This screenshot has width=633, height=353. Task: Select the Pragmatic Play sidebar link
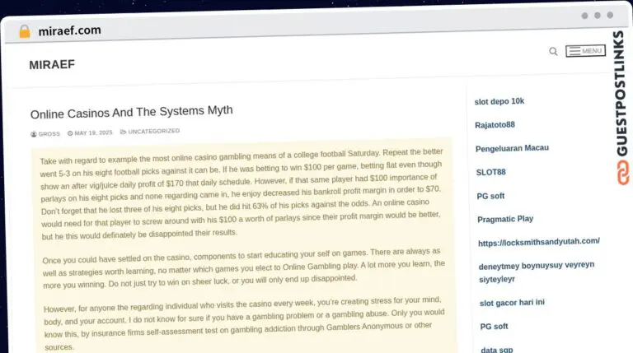[x=504, y=219]
